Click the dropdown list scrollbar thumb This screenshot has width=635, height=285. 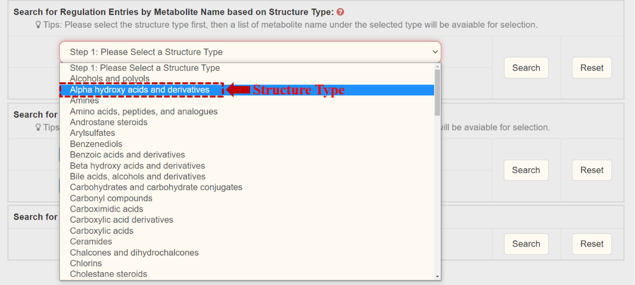point(437,92)
